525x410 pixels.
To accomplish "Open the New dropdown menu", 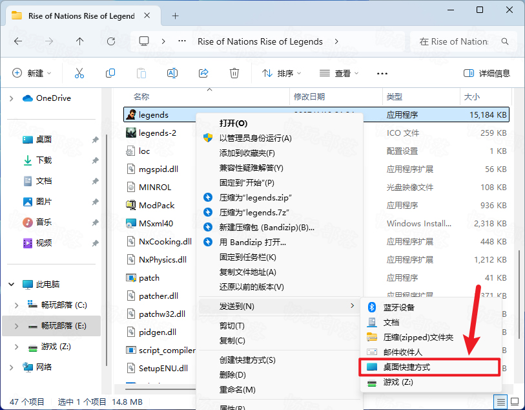I will [x=32, y=73].
